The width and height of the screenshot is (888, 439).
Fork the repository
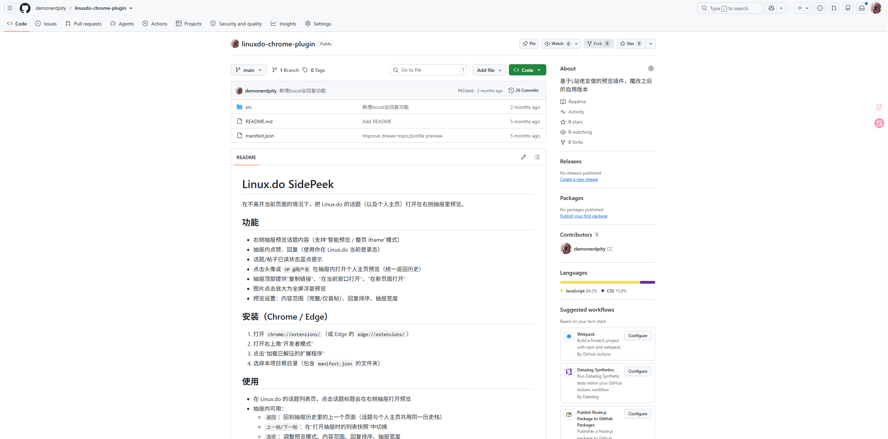(x=599, y=44)
